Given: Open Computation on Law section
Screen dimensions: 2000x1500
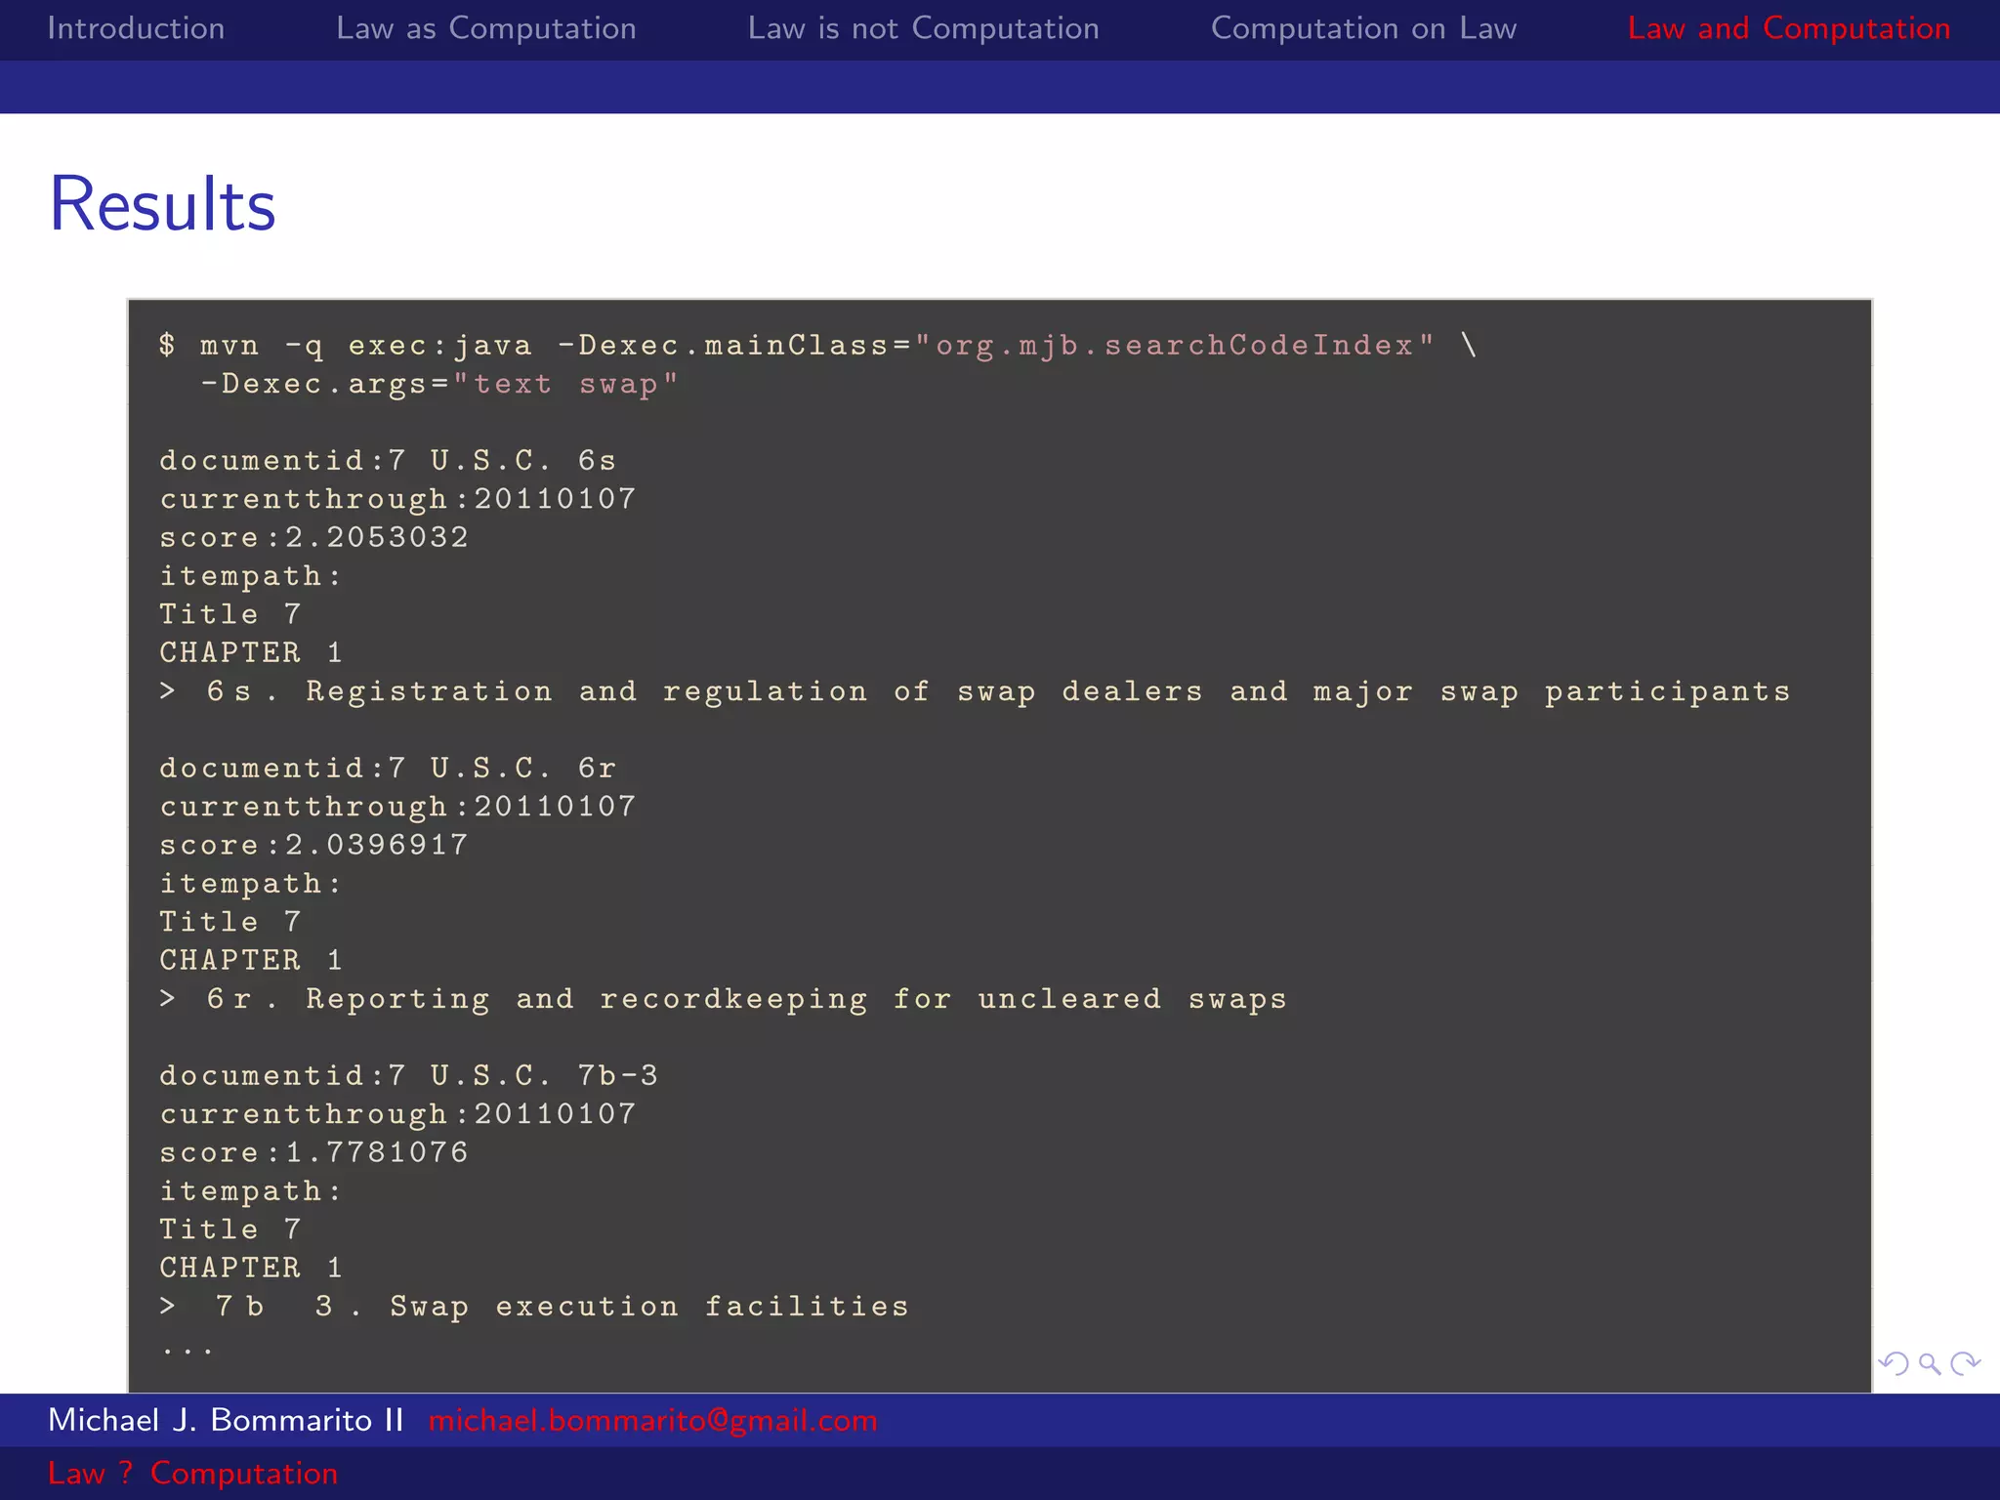Looking at the screenshot, I should tap(1363, 29).
